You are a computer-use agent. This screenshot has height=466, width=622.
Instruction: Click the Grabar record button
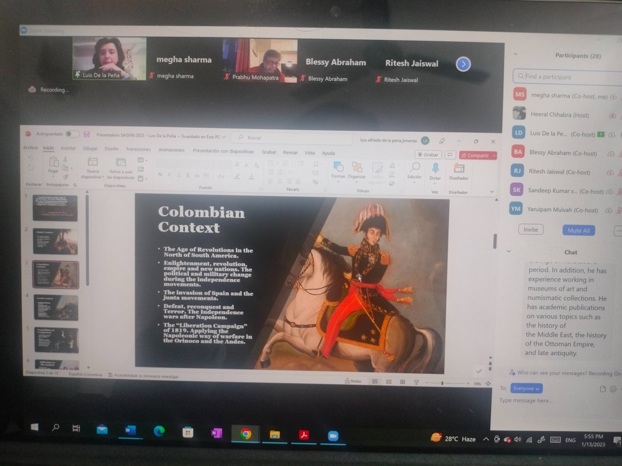pyautogui.click(x=428, y=154)
